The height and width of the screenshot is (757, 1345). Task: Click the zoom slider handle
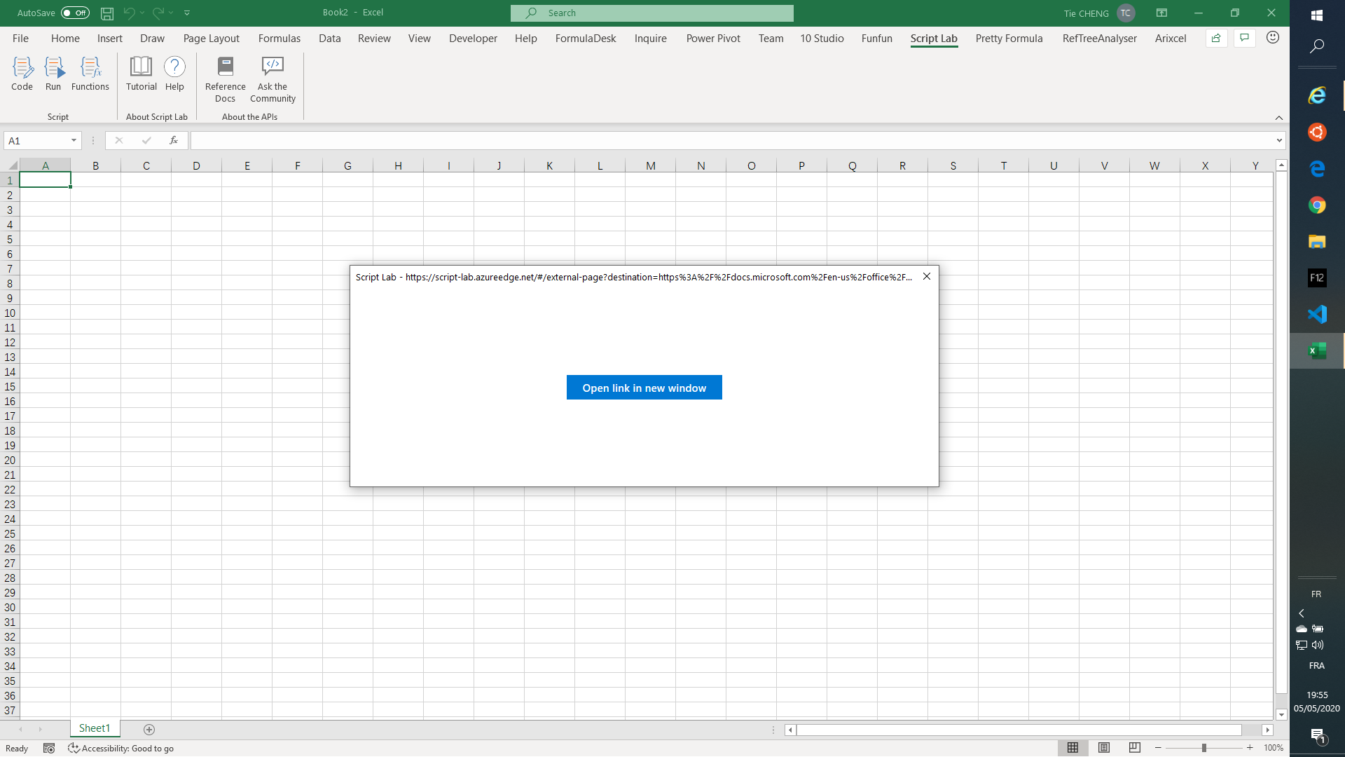(1203, 748)
